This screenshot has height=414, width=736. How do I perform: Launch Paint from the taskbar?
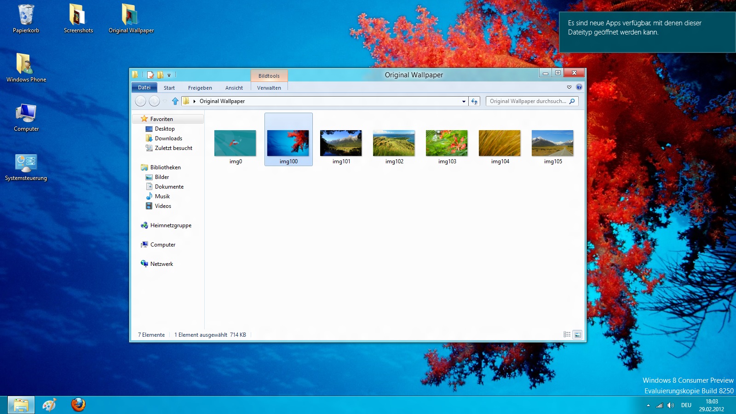pyautogui.click(x=49, y=405)
